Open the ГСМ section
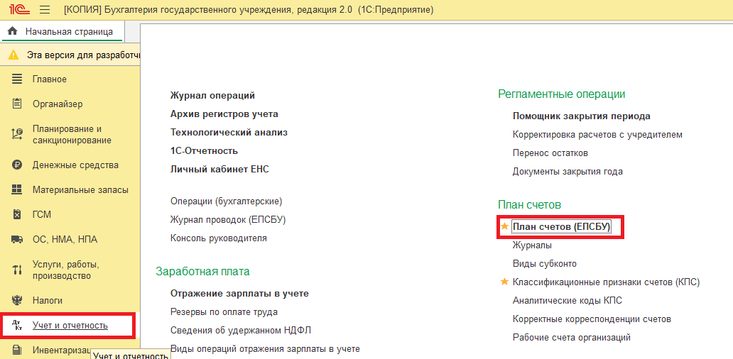The height and width of the screenshot is (359, 733). coord(42,215)
